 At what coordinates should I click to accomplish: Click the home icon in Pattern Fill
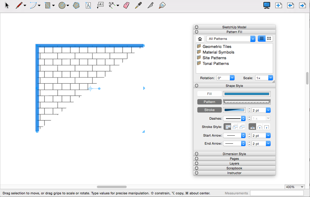click(x=200, y=38)
